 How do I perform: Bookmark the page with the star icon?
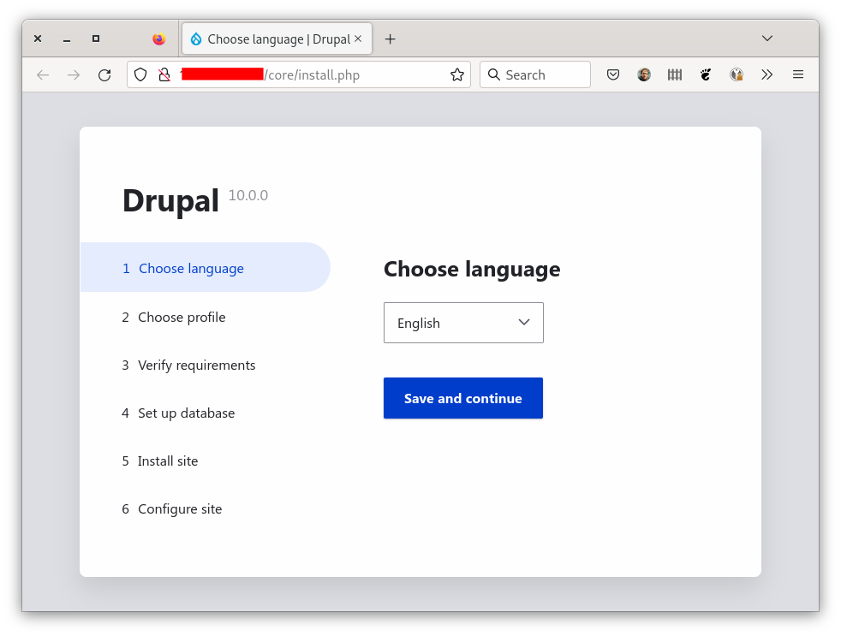tap(456, 74)
